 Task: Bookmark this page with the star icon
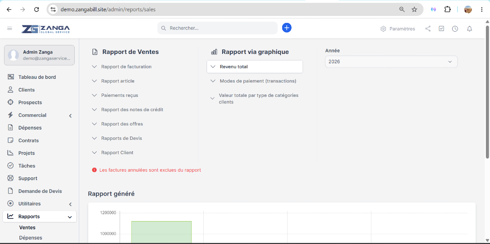point(414,9)
